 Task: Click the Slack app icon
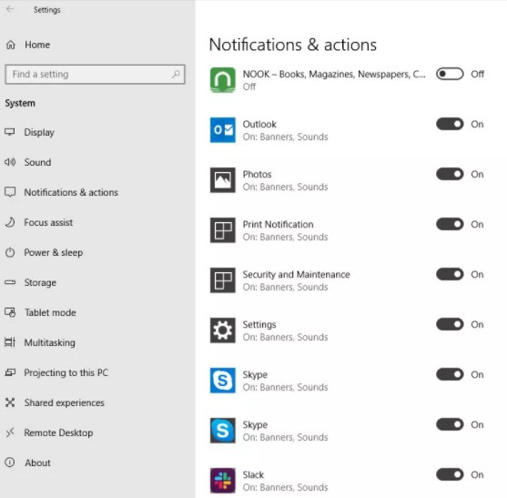coord(223,481)
